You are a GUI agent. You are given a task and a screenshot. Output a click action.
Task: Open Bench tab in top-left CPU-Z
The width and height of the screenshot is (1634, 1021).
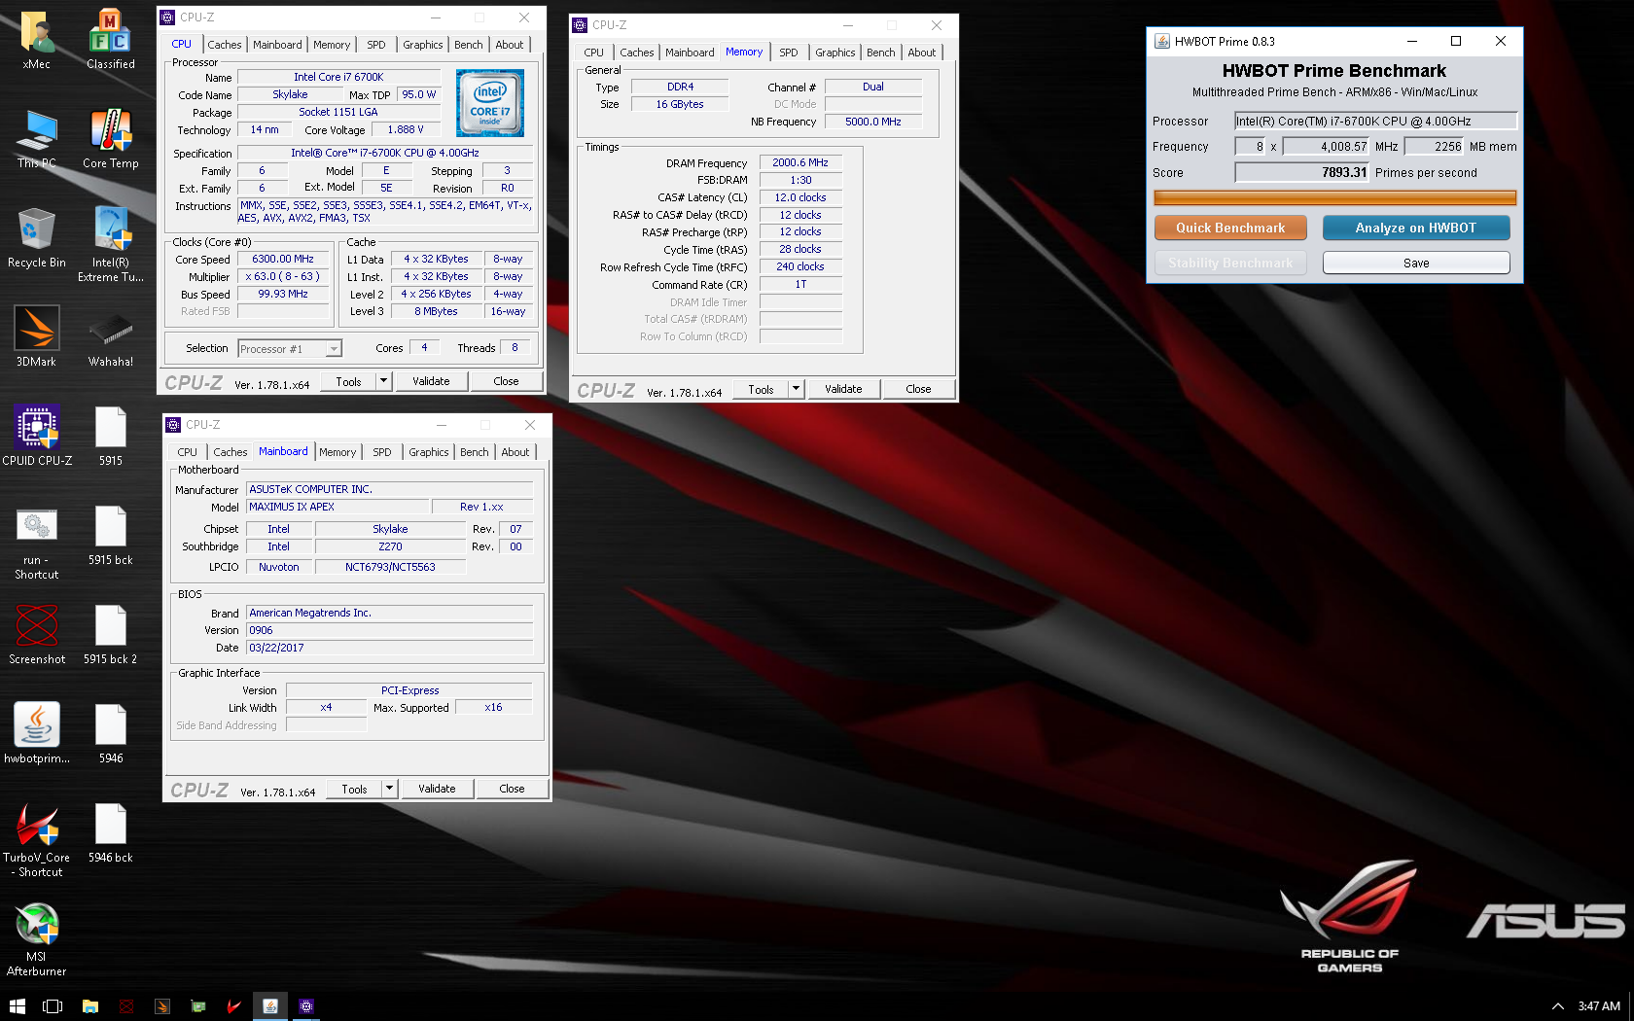468,45
